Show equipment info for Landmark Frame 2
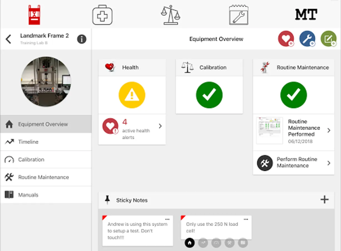The width and height of the screenshot is (341, 251). pyautogui.click(x=81, y=39)
